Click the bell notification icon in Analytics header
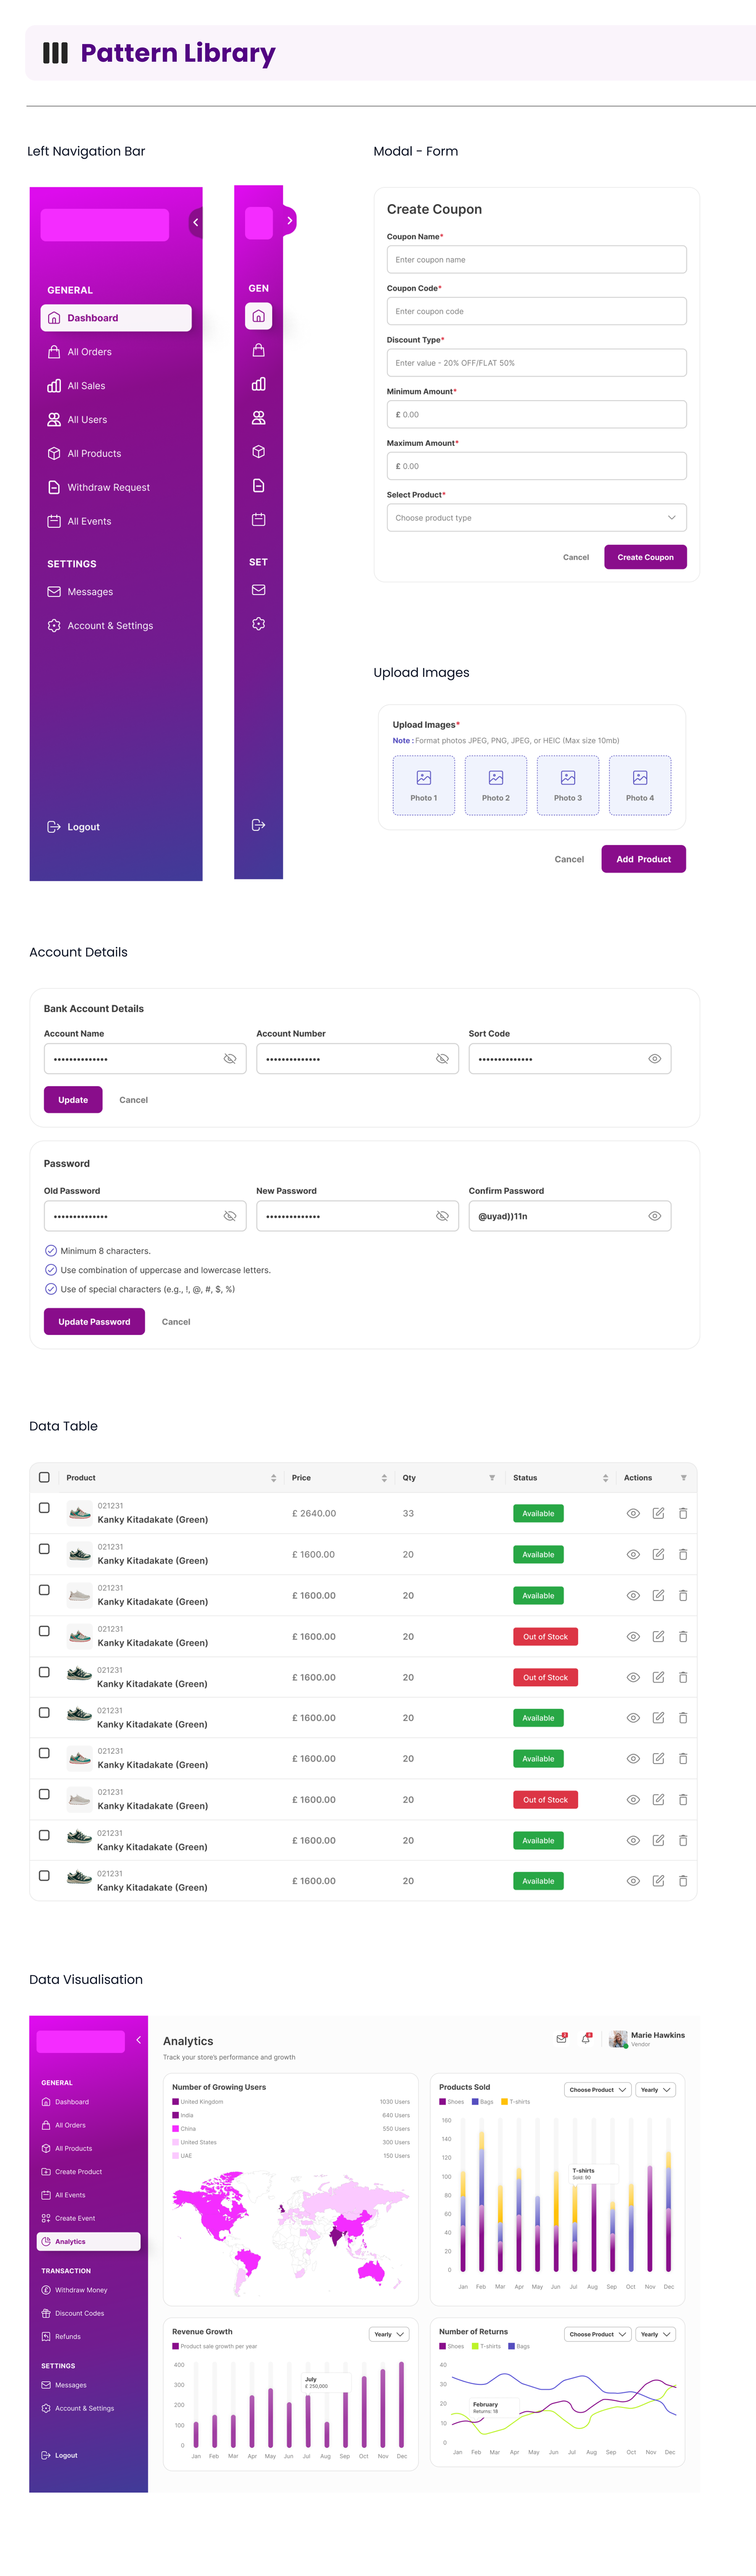 point(586,2038)
